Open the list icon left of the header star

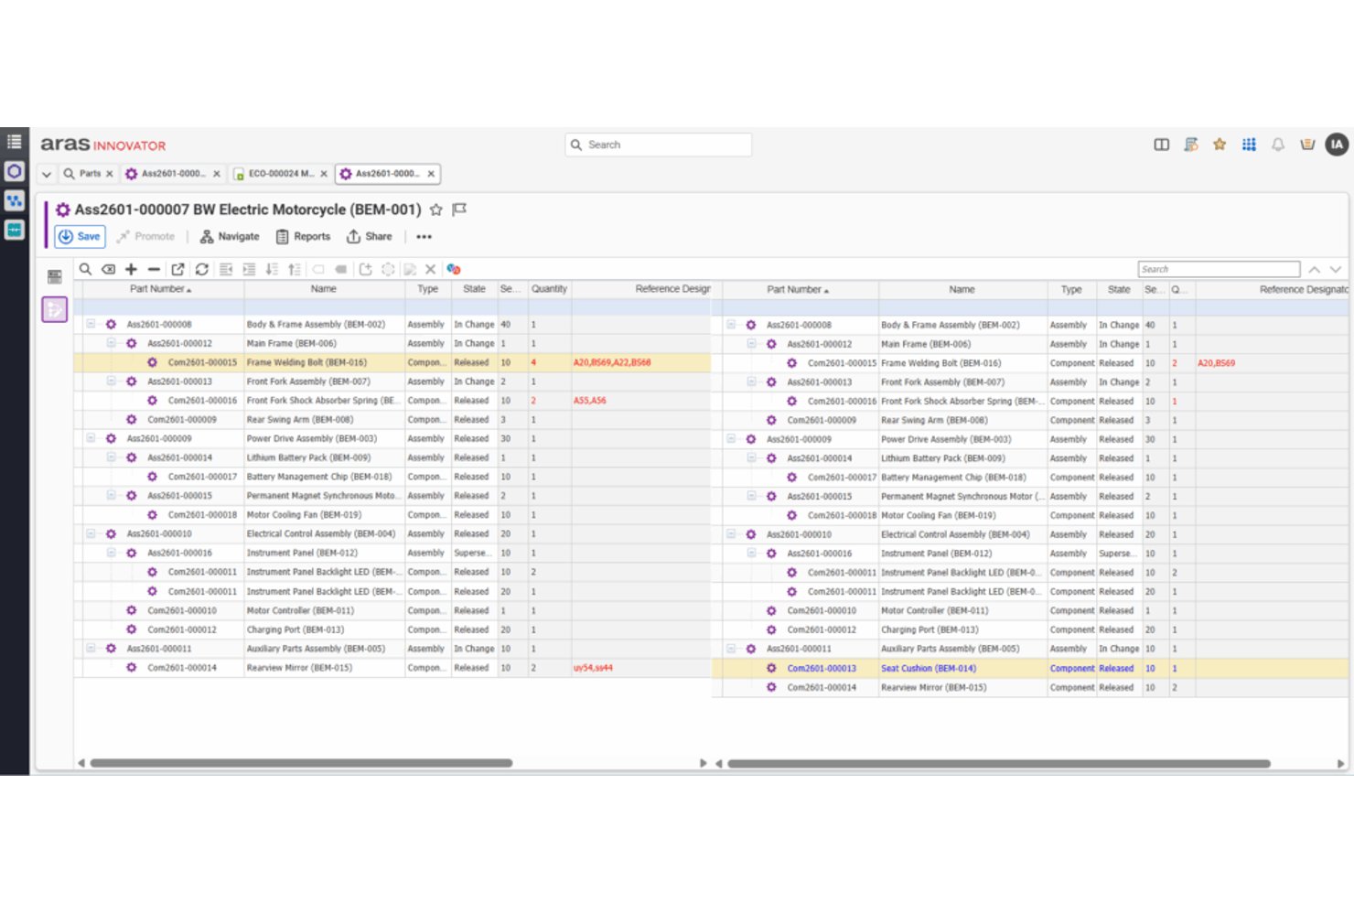coord(1190,145)
